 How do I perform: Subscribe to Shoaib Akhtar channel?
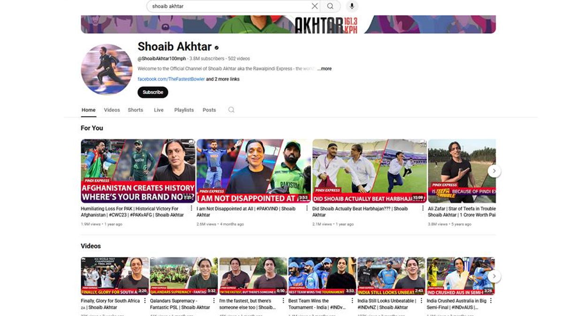coord(152,92)
